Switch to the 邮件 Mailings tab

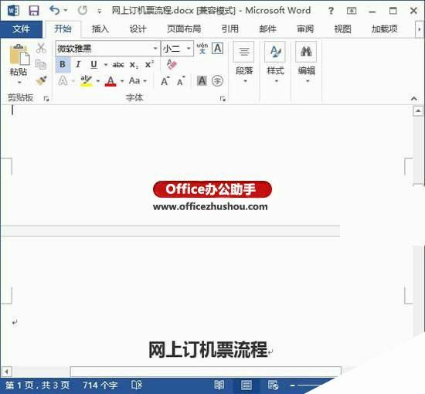(x=267, y=29)
